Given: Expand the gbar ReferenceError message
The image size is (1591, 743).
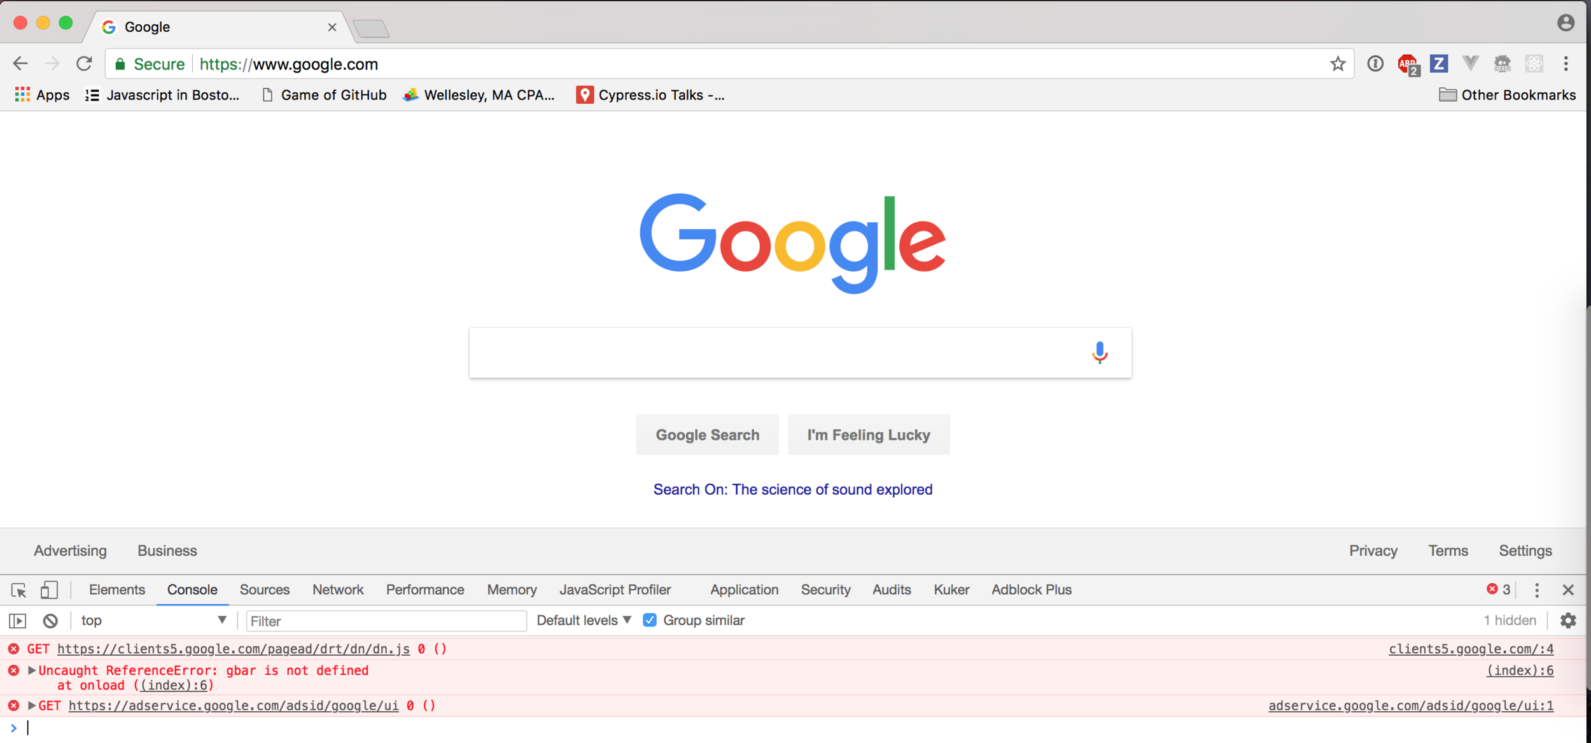Looking at the screenshot, I should pyautogui.click(x=32, y=670).
